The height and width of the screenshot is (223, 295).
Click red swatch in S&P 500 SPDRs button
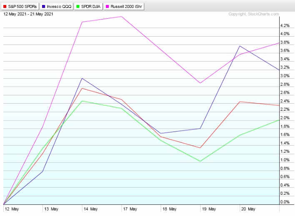(5, 7)
